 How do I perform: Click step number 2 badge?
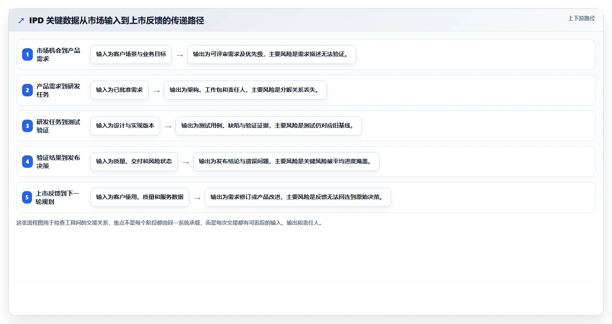(x=27, y=90)
